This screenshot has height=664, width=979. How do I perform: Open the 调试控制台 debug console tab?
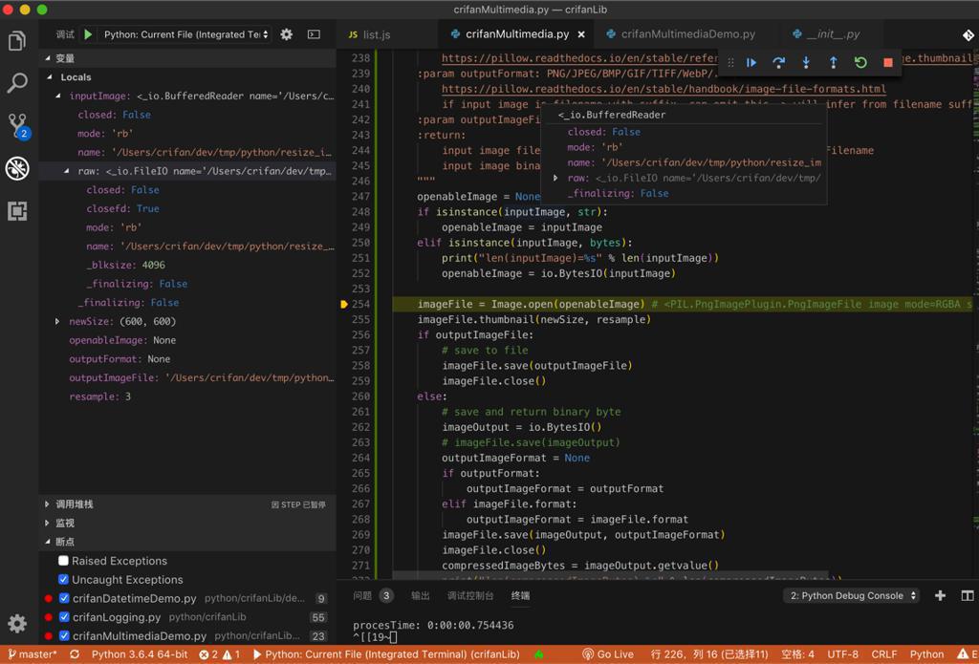(470, 595)
